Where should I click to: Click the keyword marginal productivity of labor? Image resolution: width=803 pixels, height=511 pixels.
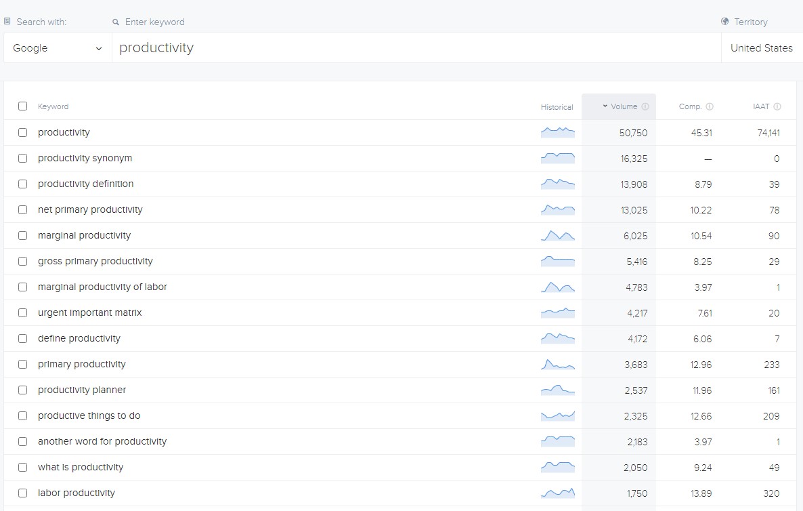[102, 287]
